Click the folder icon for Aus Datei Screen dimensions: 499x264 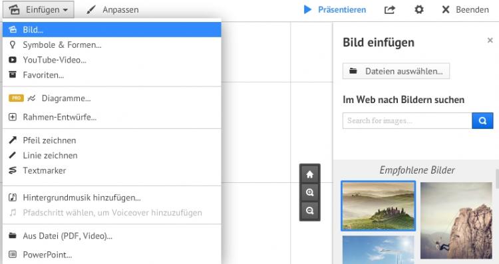pyautogui.click(x=13, y=235)
